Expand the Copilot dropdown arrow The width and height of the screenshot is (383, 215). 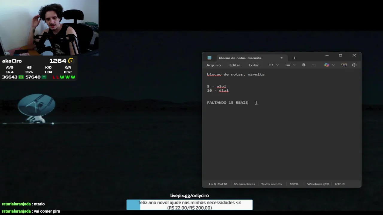pyautogui.click(x=333, y=65)
